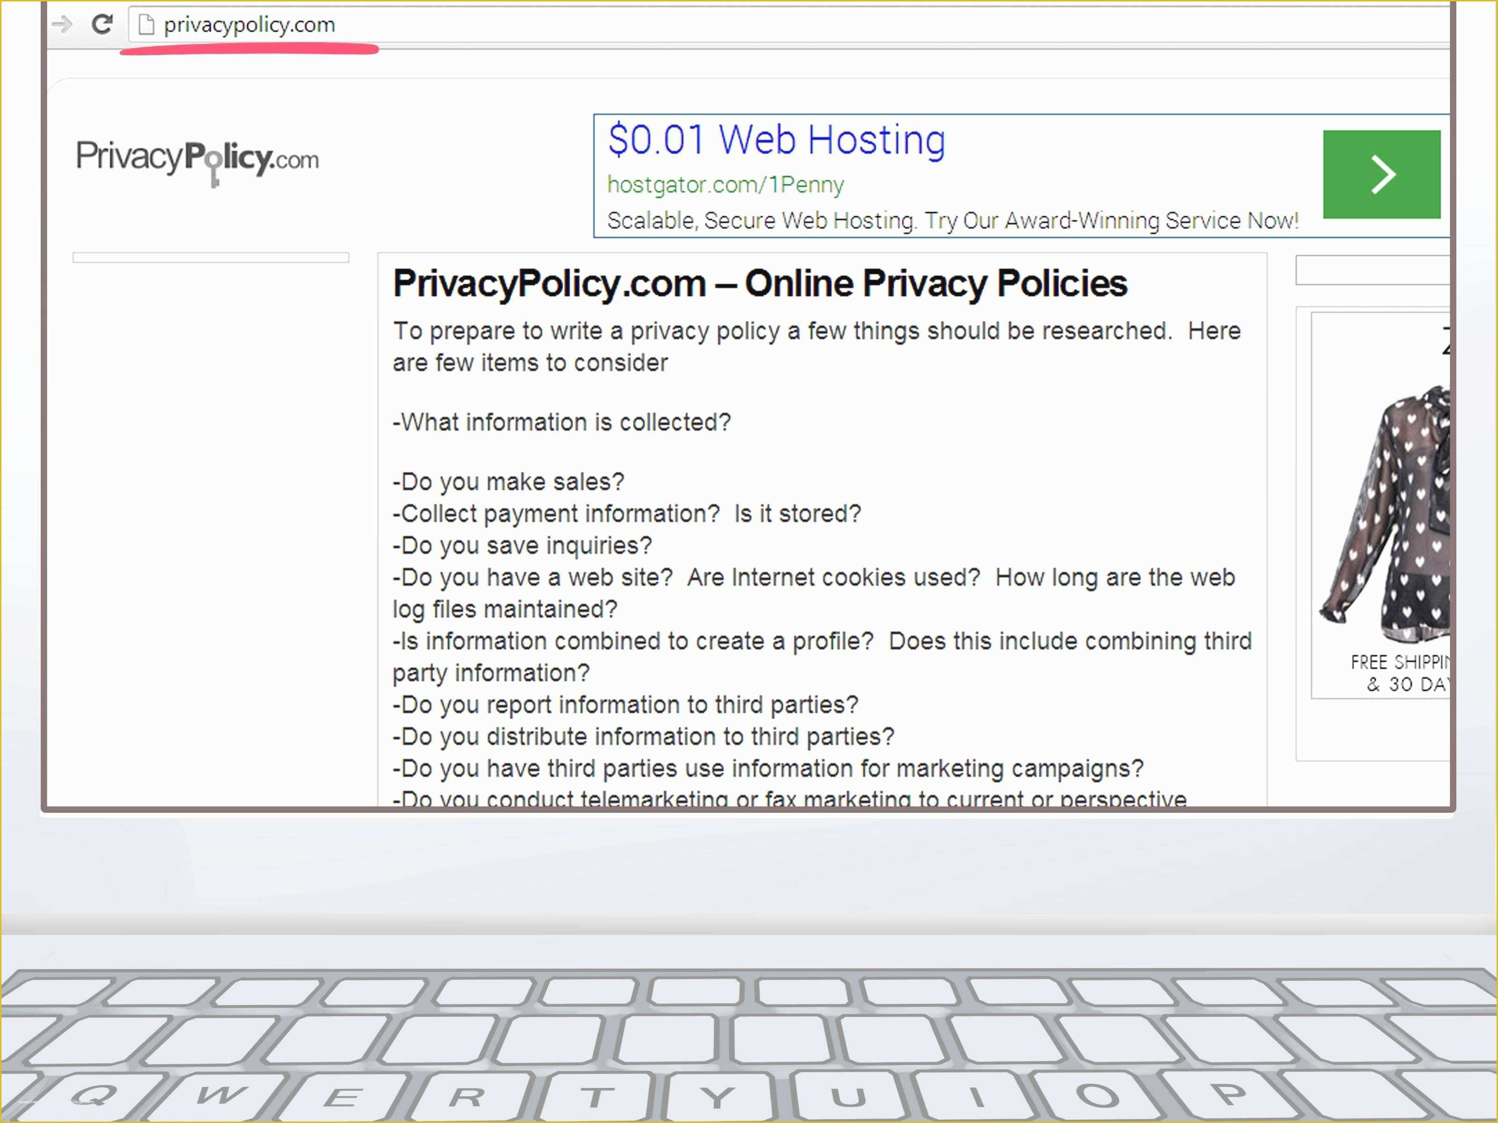The image size is (1498, 1123).
Task: Click '-Is information combined to create a profile?' line
Action: click(822, 656)
